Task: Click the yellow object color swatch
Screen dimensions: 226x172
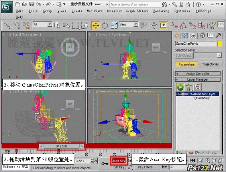Action: (x=220, y=43)
